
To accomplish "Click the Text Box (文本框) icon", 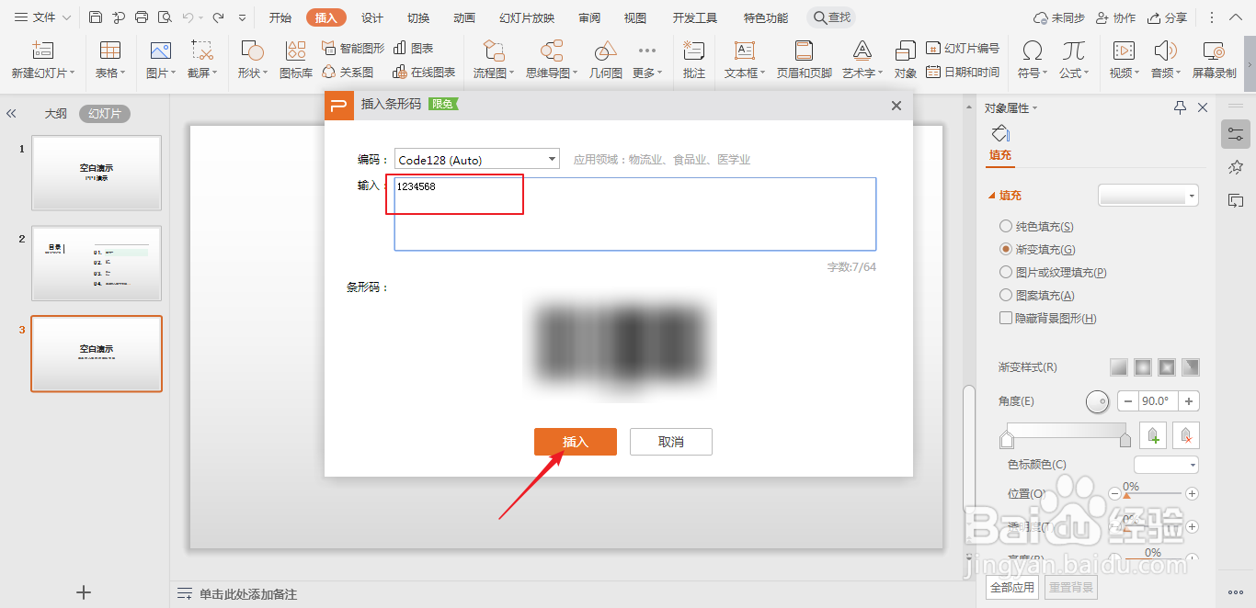I will point(745,51).
